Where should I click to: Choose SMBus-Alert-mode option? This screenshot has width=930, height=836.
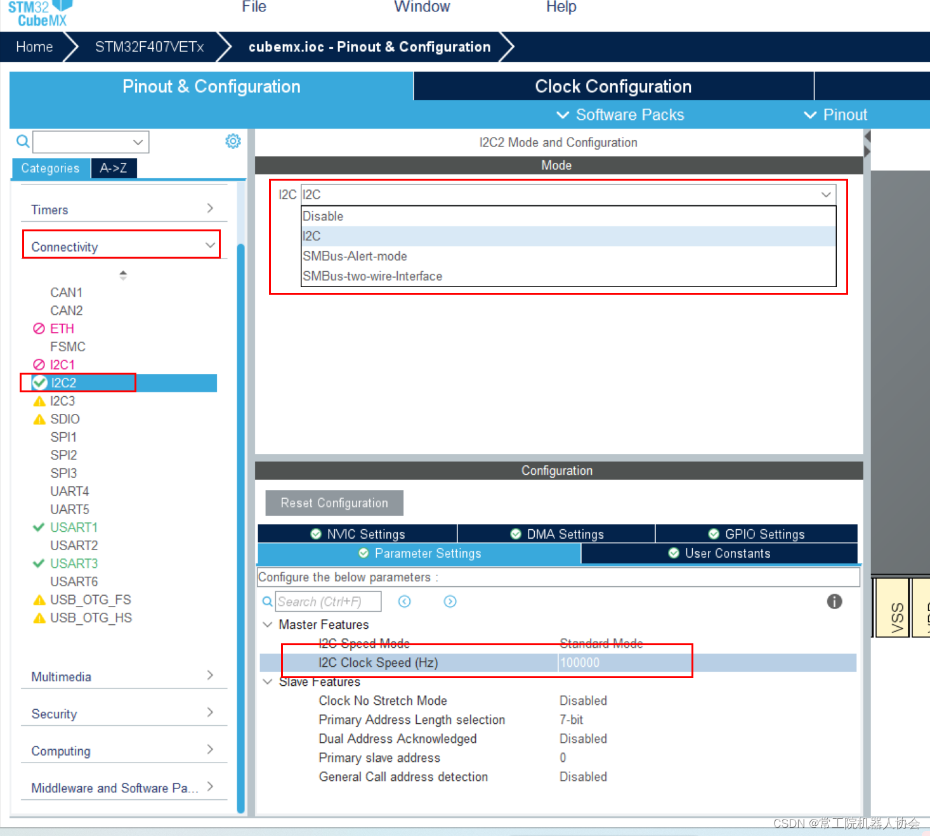pyautogui.click(x=568, y=256)
